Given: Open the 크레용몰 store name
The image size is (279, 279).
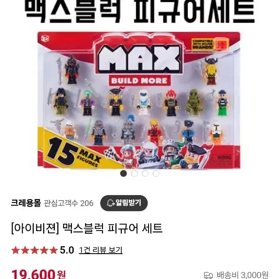Looking at the screenshot, I should click(26, 203).
